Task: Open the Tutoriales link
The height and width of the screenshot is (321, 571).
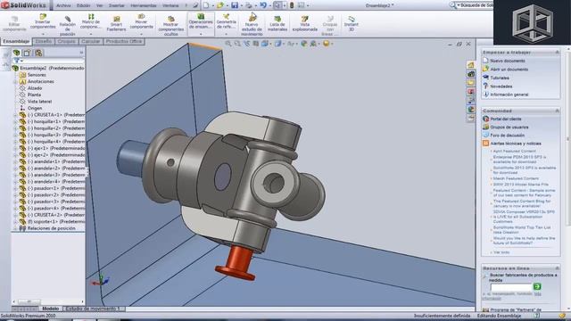Action: (500, 78)
